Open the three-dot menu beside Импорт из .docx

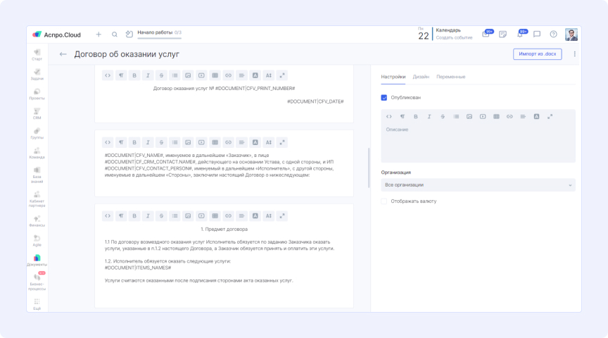(574, 54)
